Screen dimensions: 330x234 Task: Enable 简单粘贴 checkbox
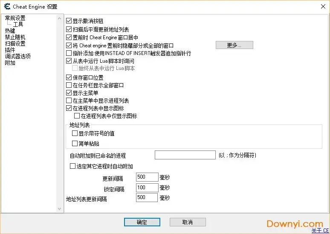(75, 144)
